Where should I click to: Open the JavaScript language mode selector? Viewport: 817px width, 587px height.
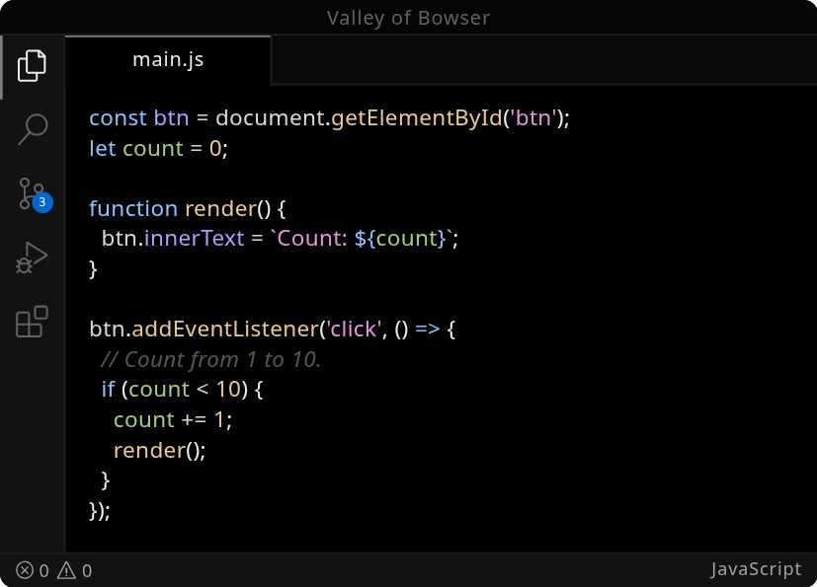point(755,569)
